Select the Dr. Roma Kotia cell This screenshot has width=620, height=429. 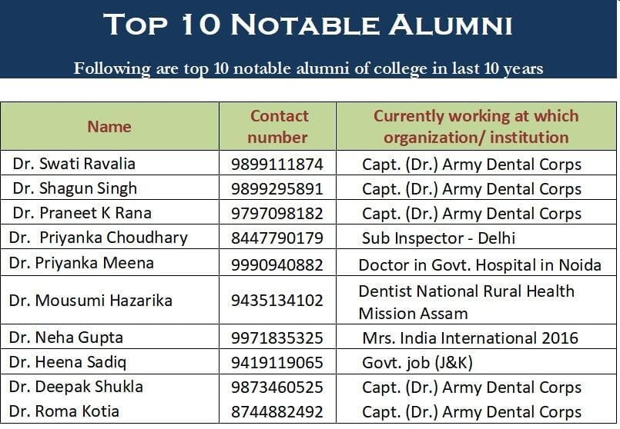click(x=109, y=411)
